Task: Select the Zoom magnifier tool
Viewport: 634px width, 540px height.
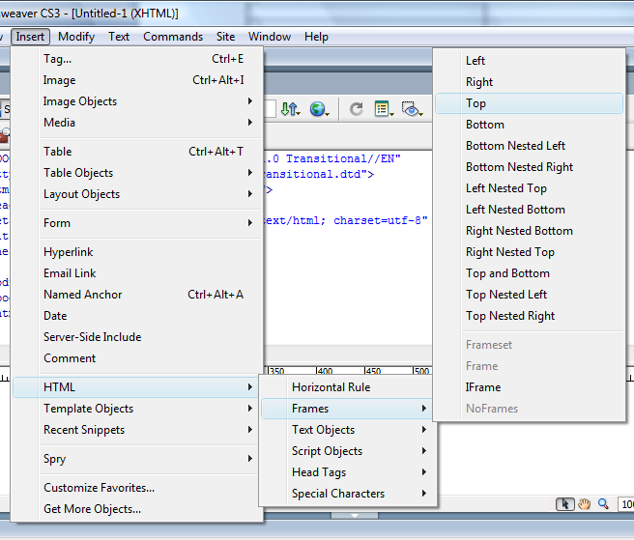Action: point(603,504)
